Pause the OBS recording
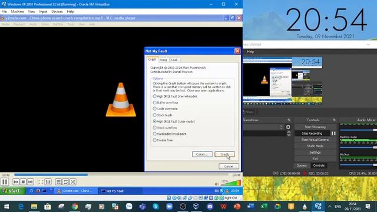Screen dimensions: 377x212 pos(333,134)
